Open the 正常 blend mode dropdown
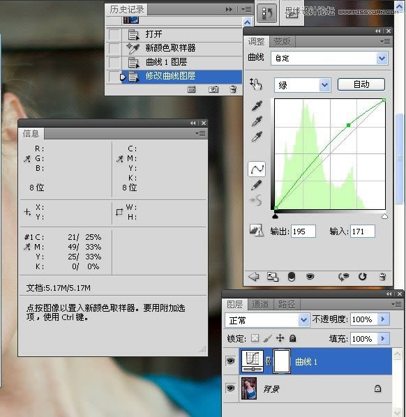Image resolution: width=406 pixels, height=417 pixels. pyautogui.click(x=267, y=319)
